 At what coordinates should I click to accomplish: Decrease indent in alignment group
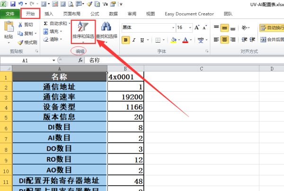244,39
